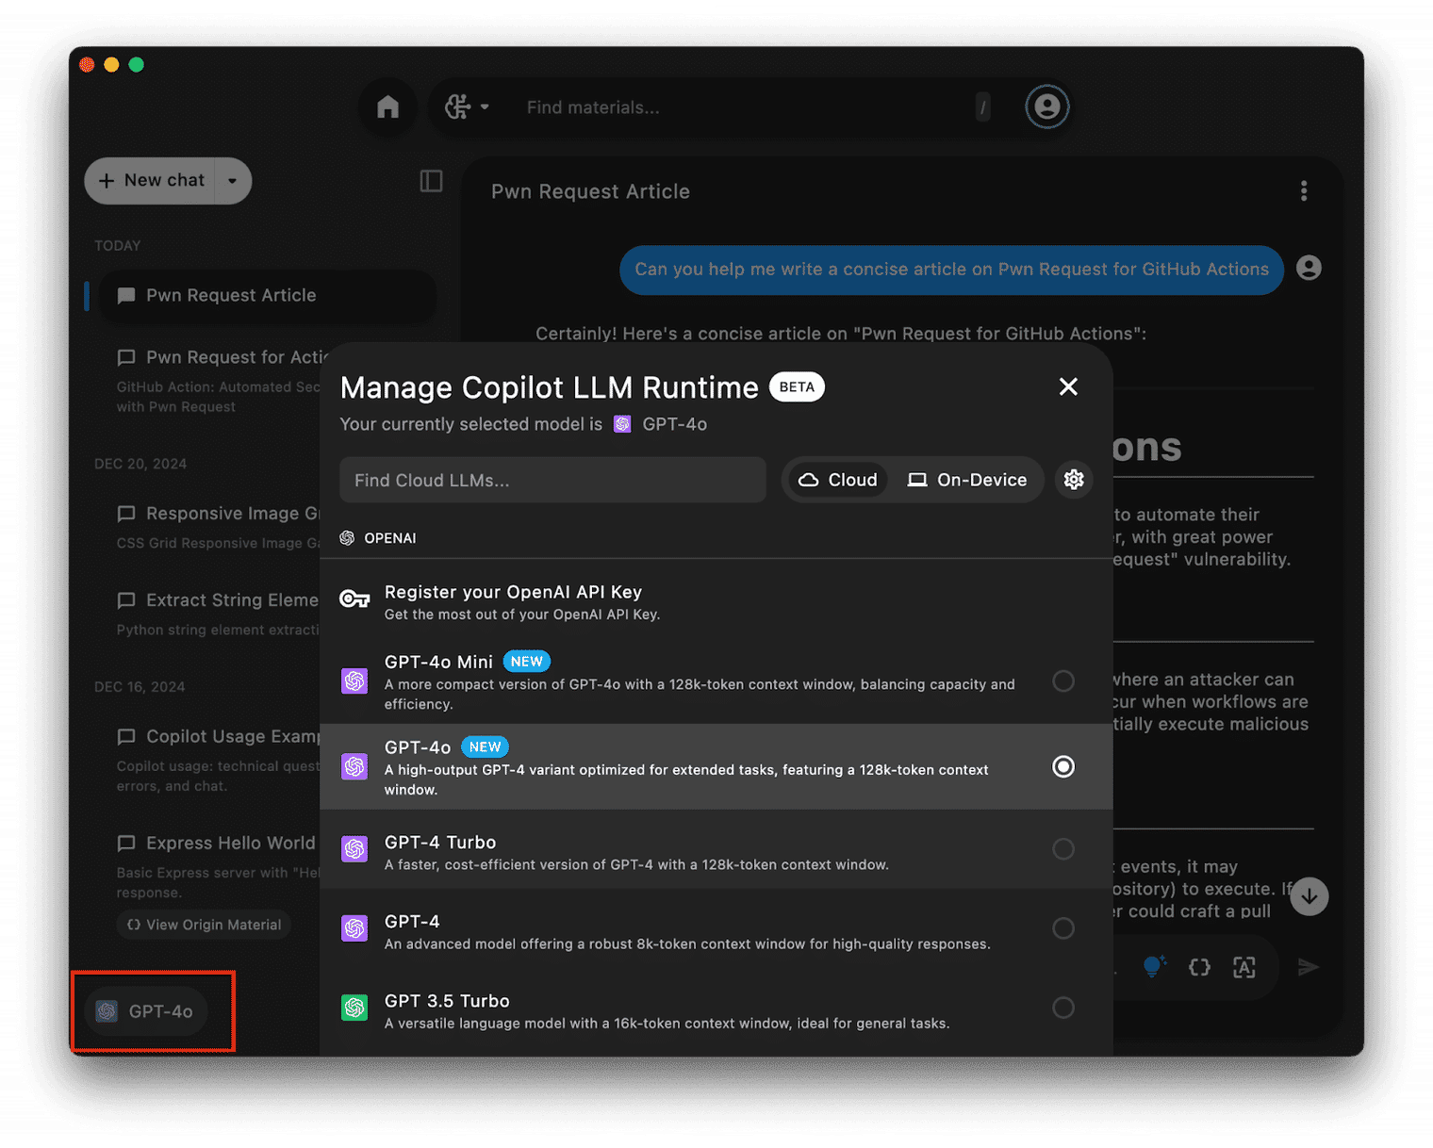Click the NEW badge next to GPT-4o Mini
The image size is (1433, 1148).
click(526, 662)
